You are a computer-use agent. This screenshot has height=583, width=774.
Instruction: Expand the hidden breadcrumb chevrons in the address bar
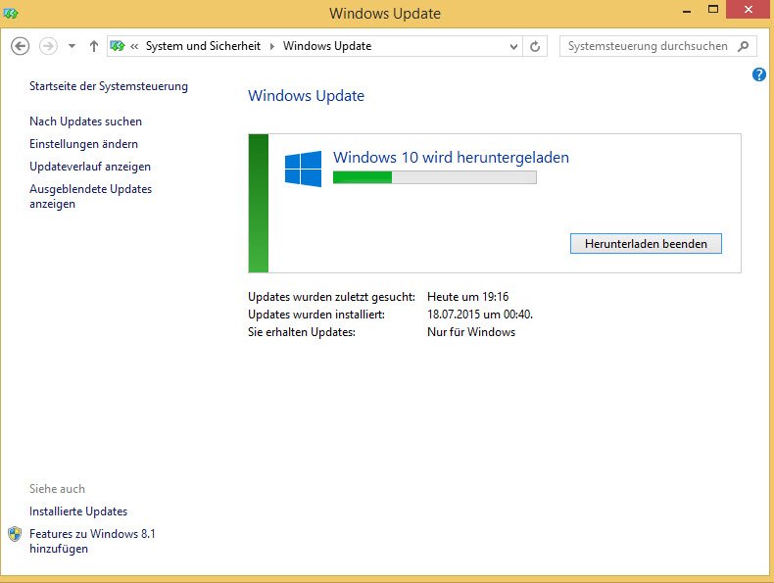click(x=134, y=46)
